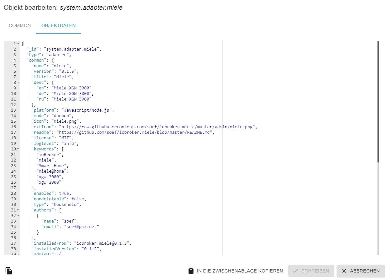Click the "type": "adapter" line
The width and height of the screenshot is (385, 279).
coord(49,55)
